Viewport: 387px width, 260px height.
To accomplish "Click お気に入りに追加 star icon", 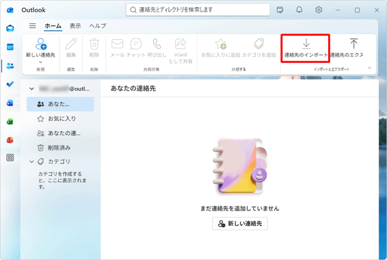I will tap(221, 44).
